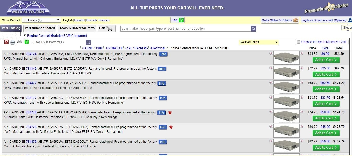The height and width of the screenshot is (156, 352).
Task: Open thumbnail image of part 784726
Action: pos(286,131)
